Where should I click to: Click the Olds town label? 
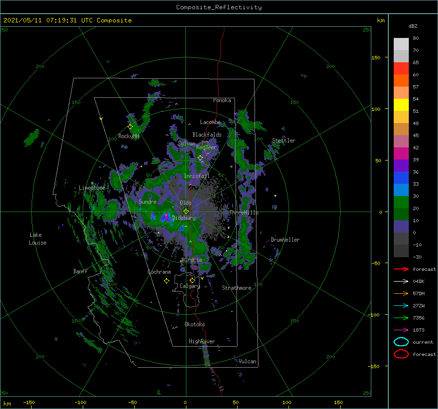(185, 203)
